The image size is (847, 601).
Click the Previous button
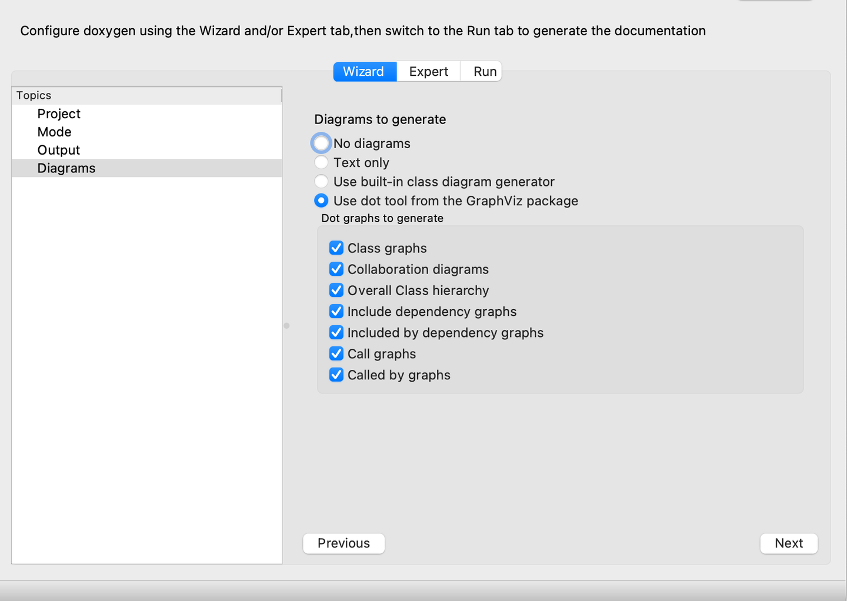[x=344, y=543]
